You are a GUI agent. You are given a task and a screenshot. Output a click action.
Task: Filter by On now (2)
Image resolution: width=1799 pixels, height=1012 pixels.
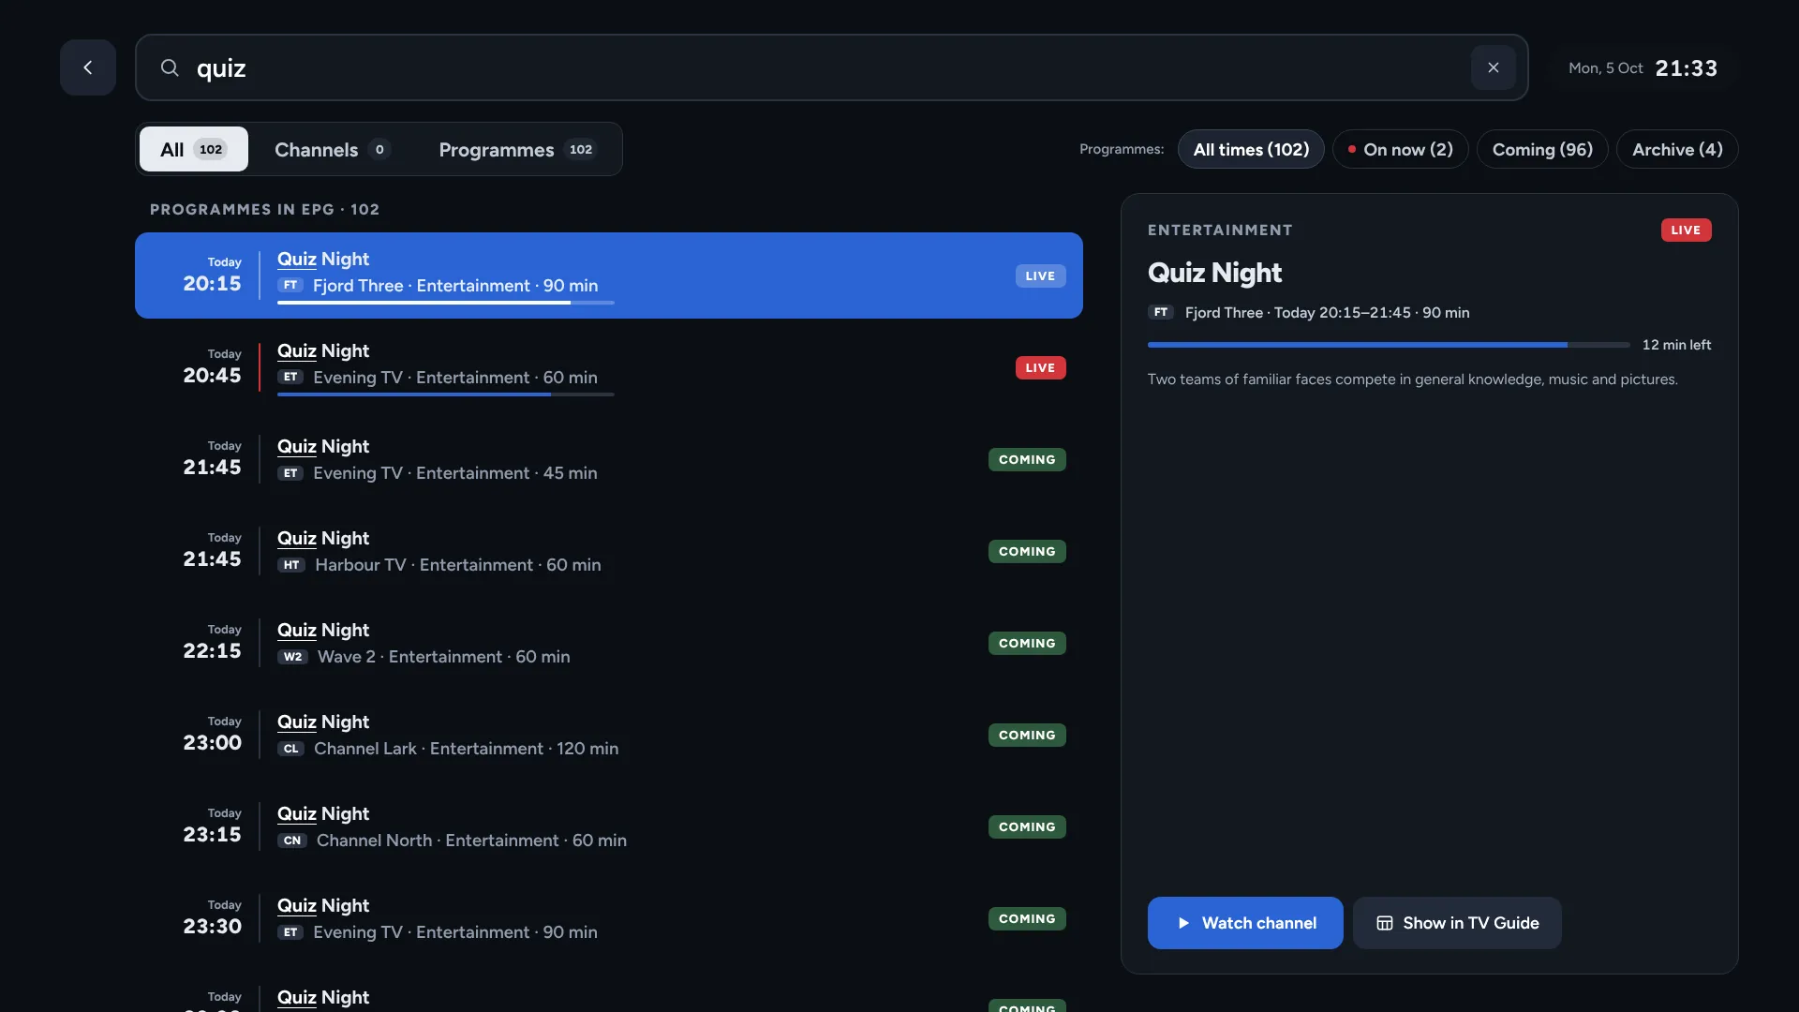click(1401, 149)
